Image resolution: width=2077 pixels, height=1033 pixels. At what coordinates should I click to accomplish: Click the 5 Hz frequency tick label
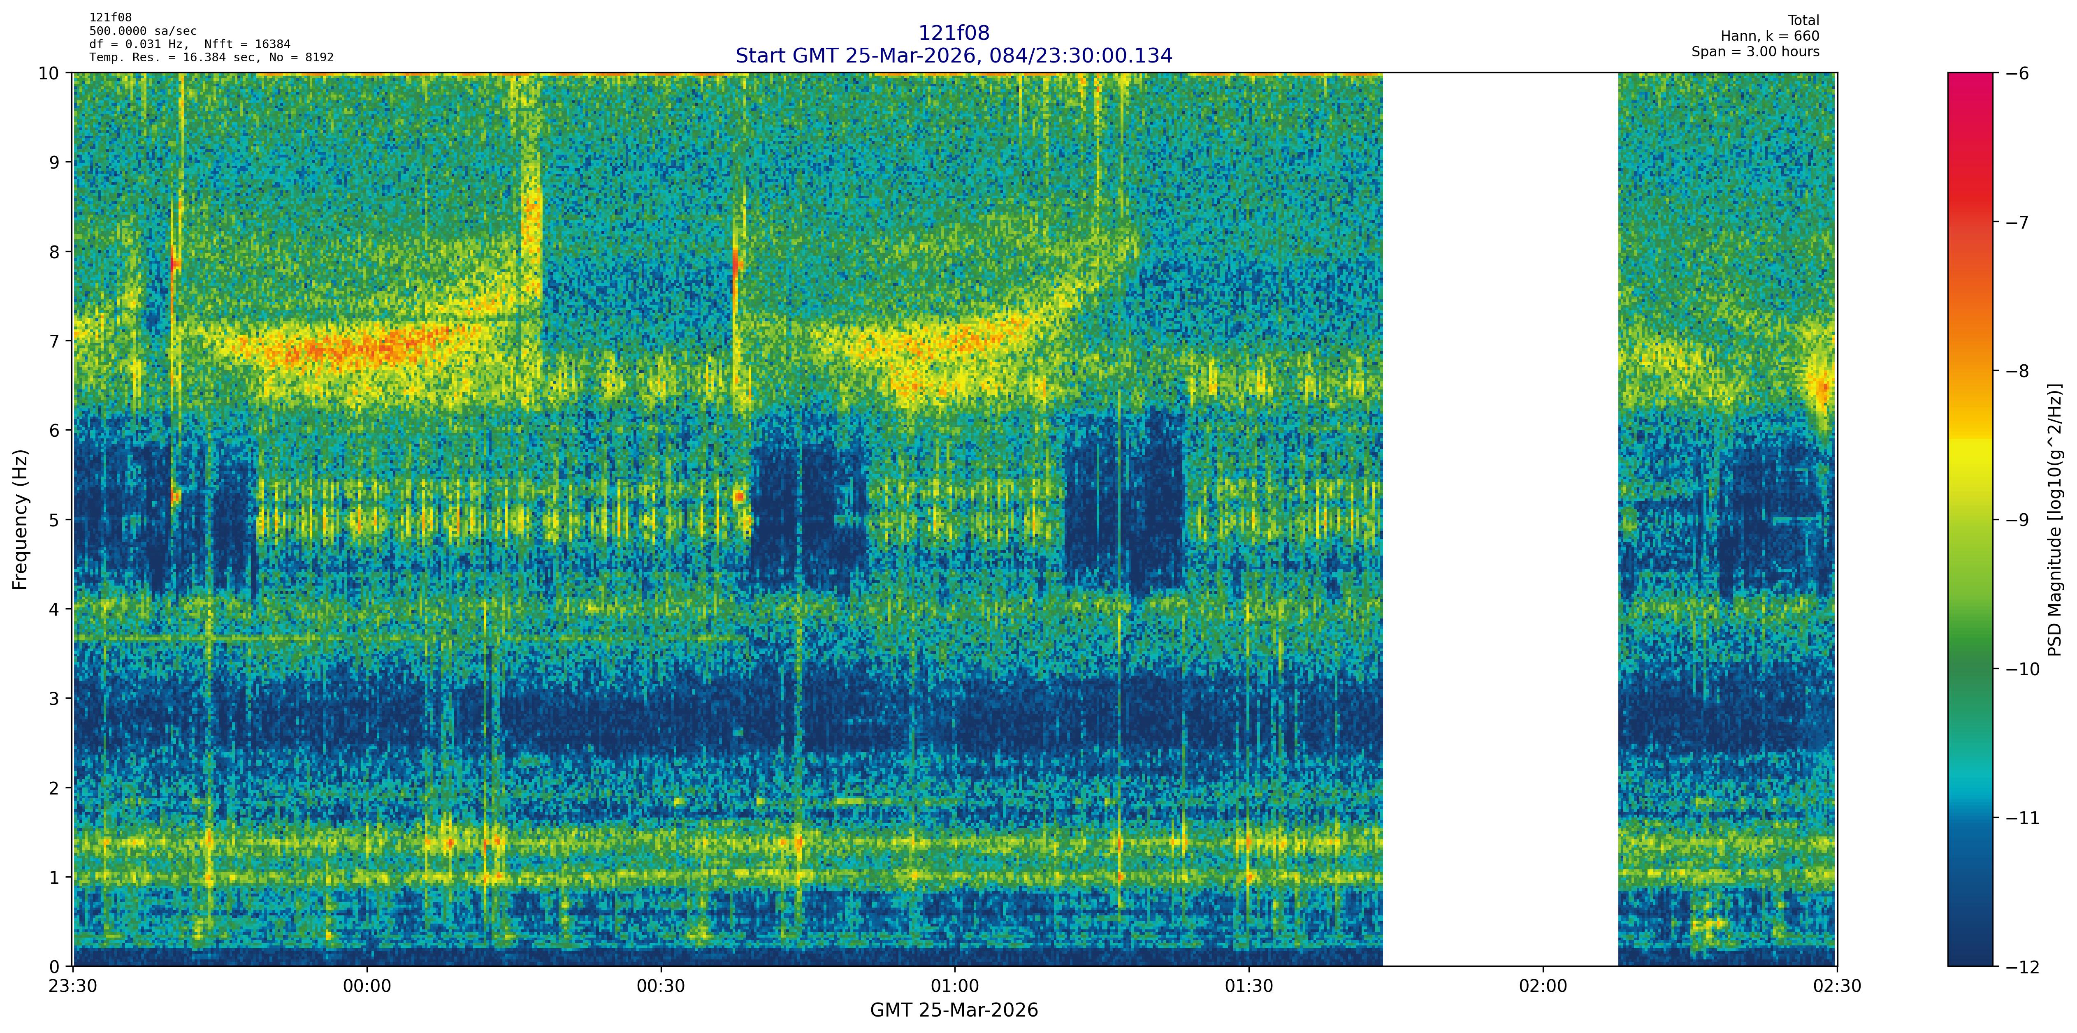55,520
